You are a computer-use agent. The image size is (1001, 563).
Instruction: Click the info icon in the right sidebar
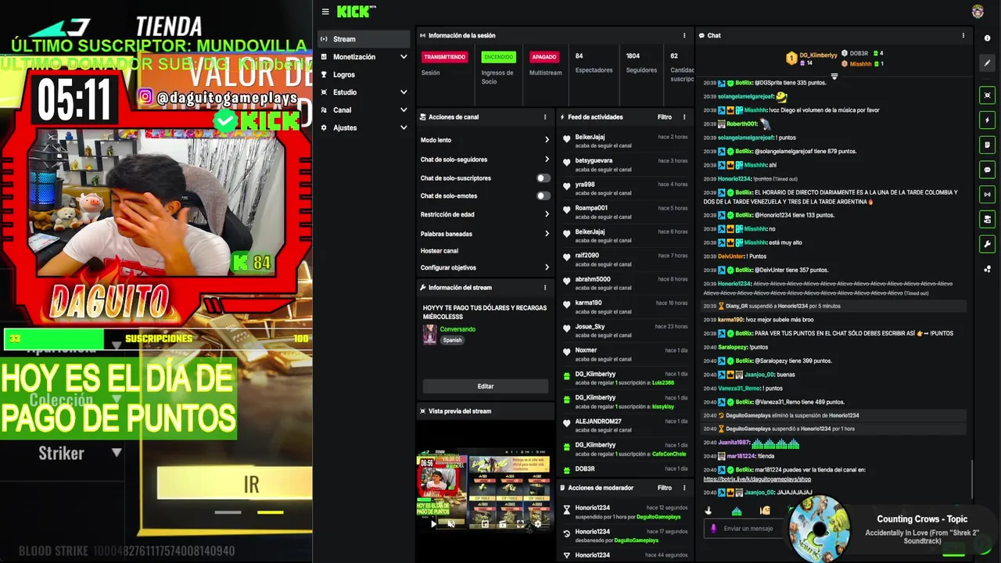coord(987,38)
